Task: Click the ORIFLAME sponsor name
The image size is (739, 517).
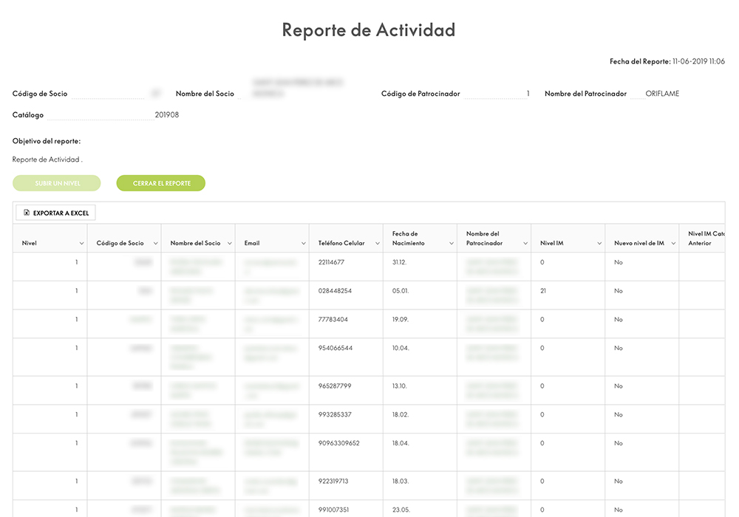Action: pos(661,94)
